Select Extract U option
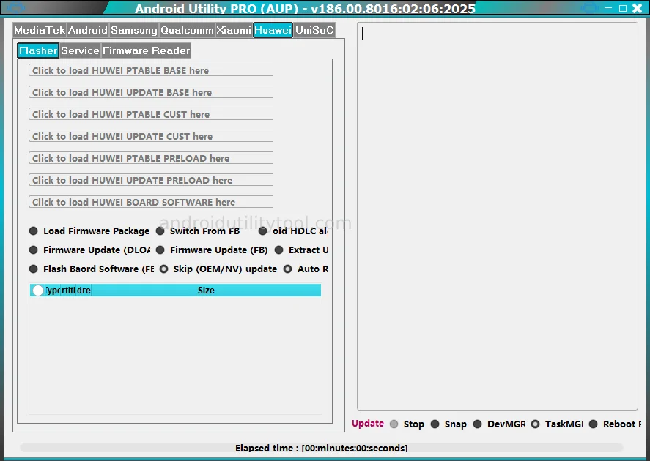650x461 pixels. click(302, 250)
